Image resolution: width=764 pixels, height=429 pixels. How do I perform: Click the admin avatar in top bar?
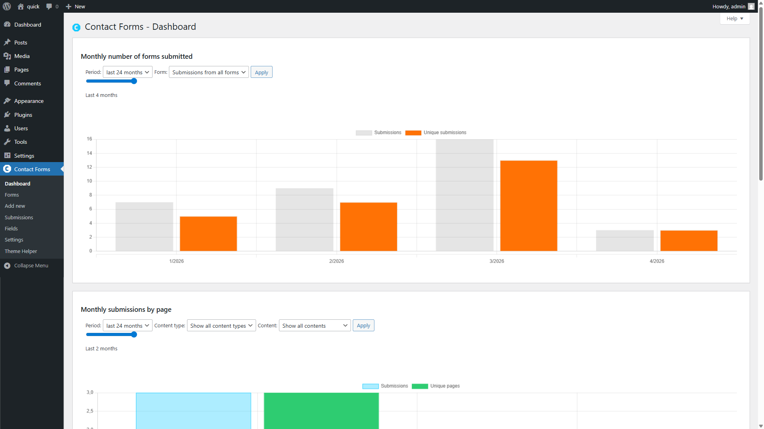(751, 6)
